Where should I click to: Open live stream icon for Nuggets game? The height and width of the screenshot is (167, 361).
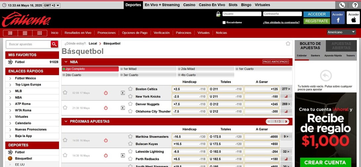coord(123,108)
